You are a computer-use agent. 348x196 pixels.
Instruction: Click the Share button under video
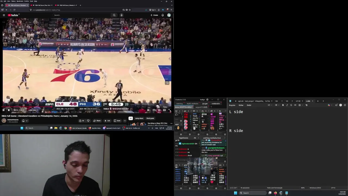[97, 121]
